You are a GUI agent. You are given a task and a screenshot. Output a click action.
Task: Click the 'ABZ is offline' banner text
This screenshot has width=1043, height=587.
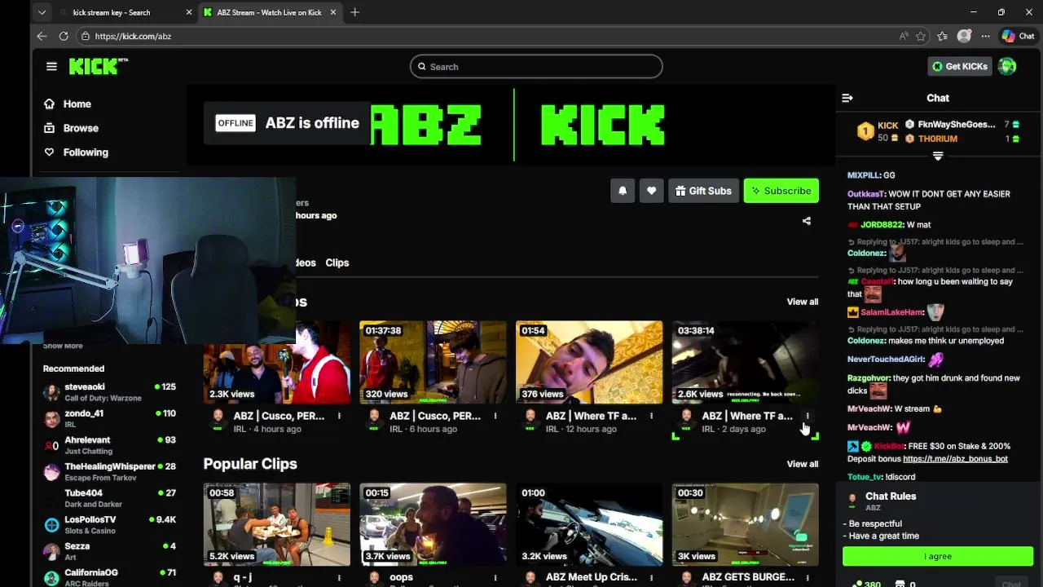point(312,123)
